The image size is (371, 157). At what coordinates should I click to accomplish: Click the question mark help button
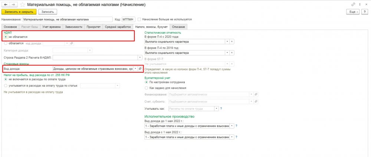(x=365, y=12)
